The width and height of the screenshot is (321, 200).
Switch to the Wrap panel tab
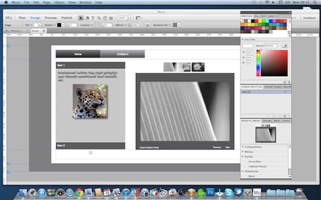tap(277, 121)
